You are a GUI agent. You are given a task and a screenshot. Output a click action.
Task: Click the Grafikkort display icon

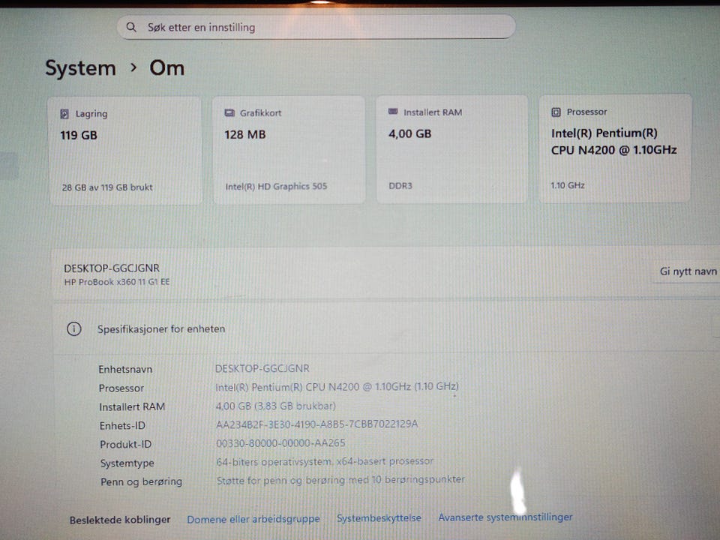pos(229,113)
